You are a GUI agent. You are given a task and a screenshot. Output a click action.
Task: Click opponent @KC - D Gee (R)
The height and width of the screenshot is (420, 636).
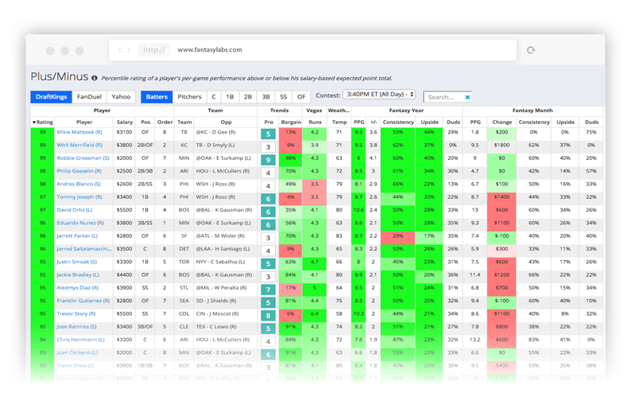click(215, 132)
